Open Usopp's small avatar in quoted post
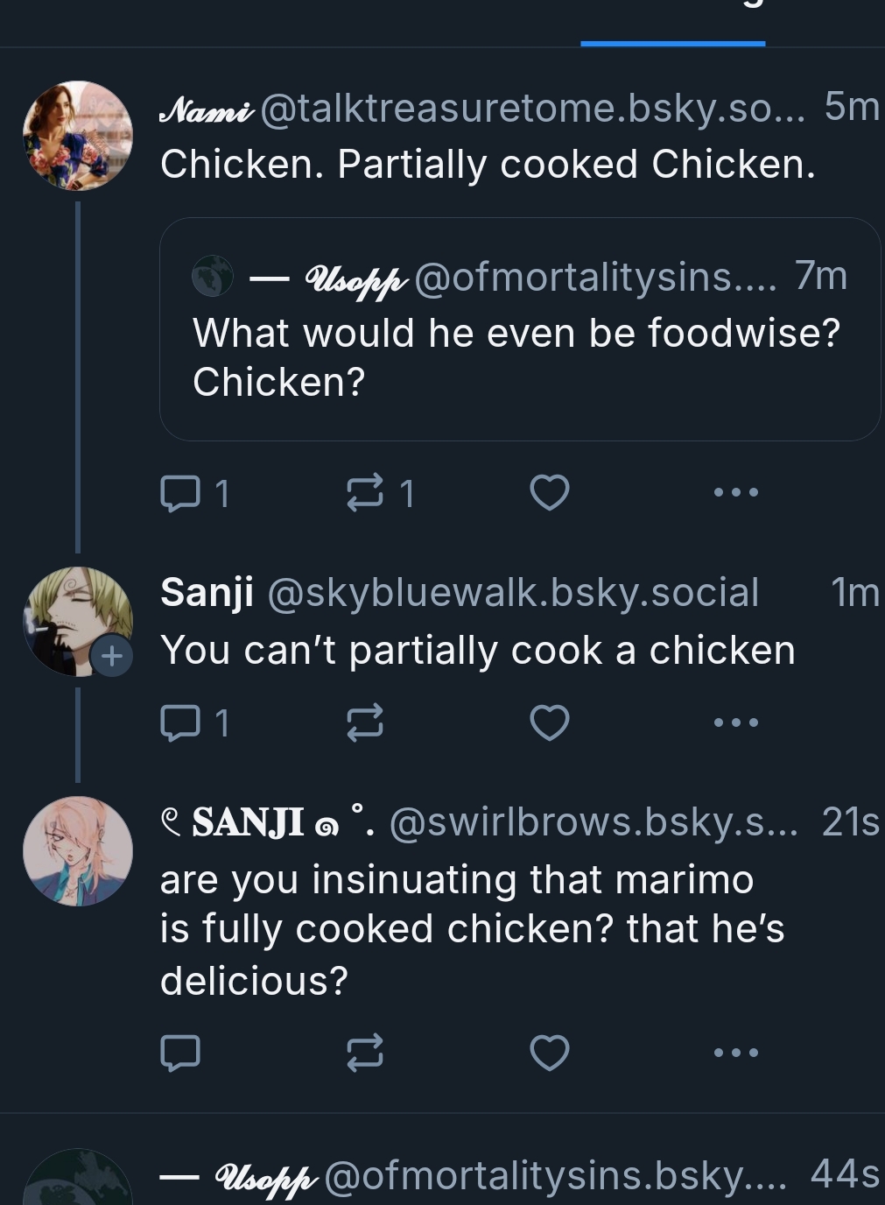This screenshot has height=1205, width=885. pos(213,277)
